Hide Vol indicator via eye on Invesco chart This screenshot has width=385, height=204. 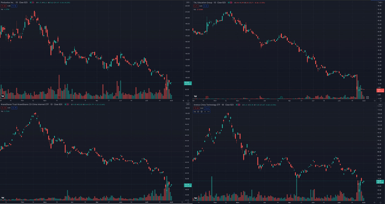(x=198, y=112)
